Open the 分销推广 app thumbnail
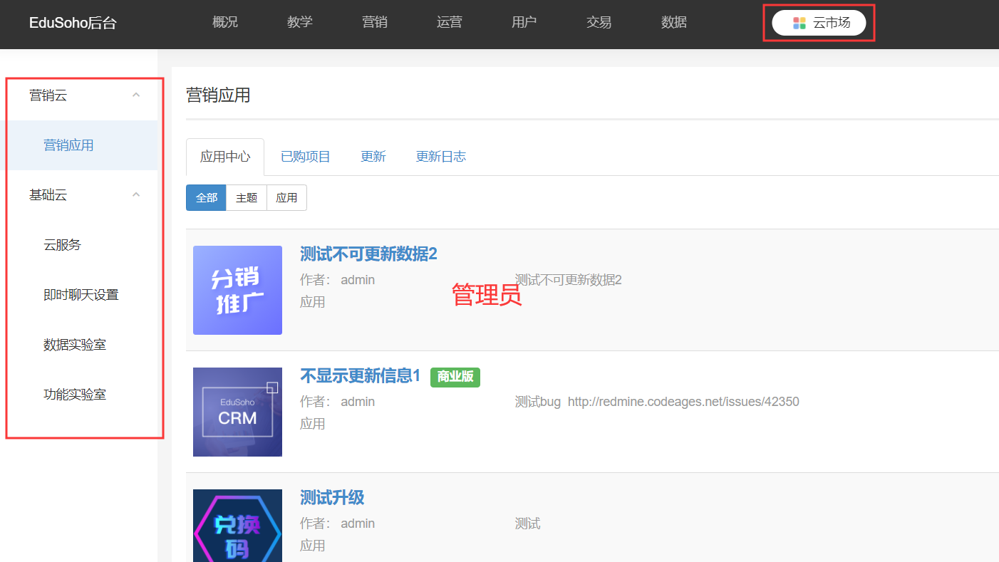Image resolution: width=999 pixels, height=562 pixels. (237, 290)
